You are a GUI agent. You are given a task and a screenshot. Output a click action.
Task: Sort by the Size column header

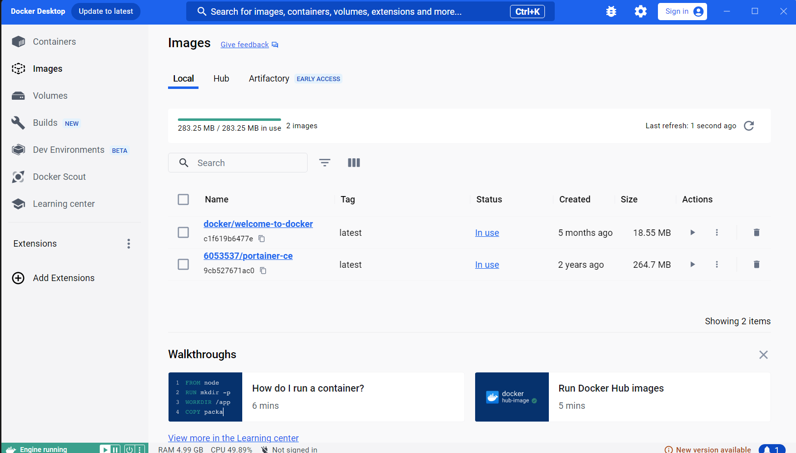tap(629, 199)
